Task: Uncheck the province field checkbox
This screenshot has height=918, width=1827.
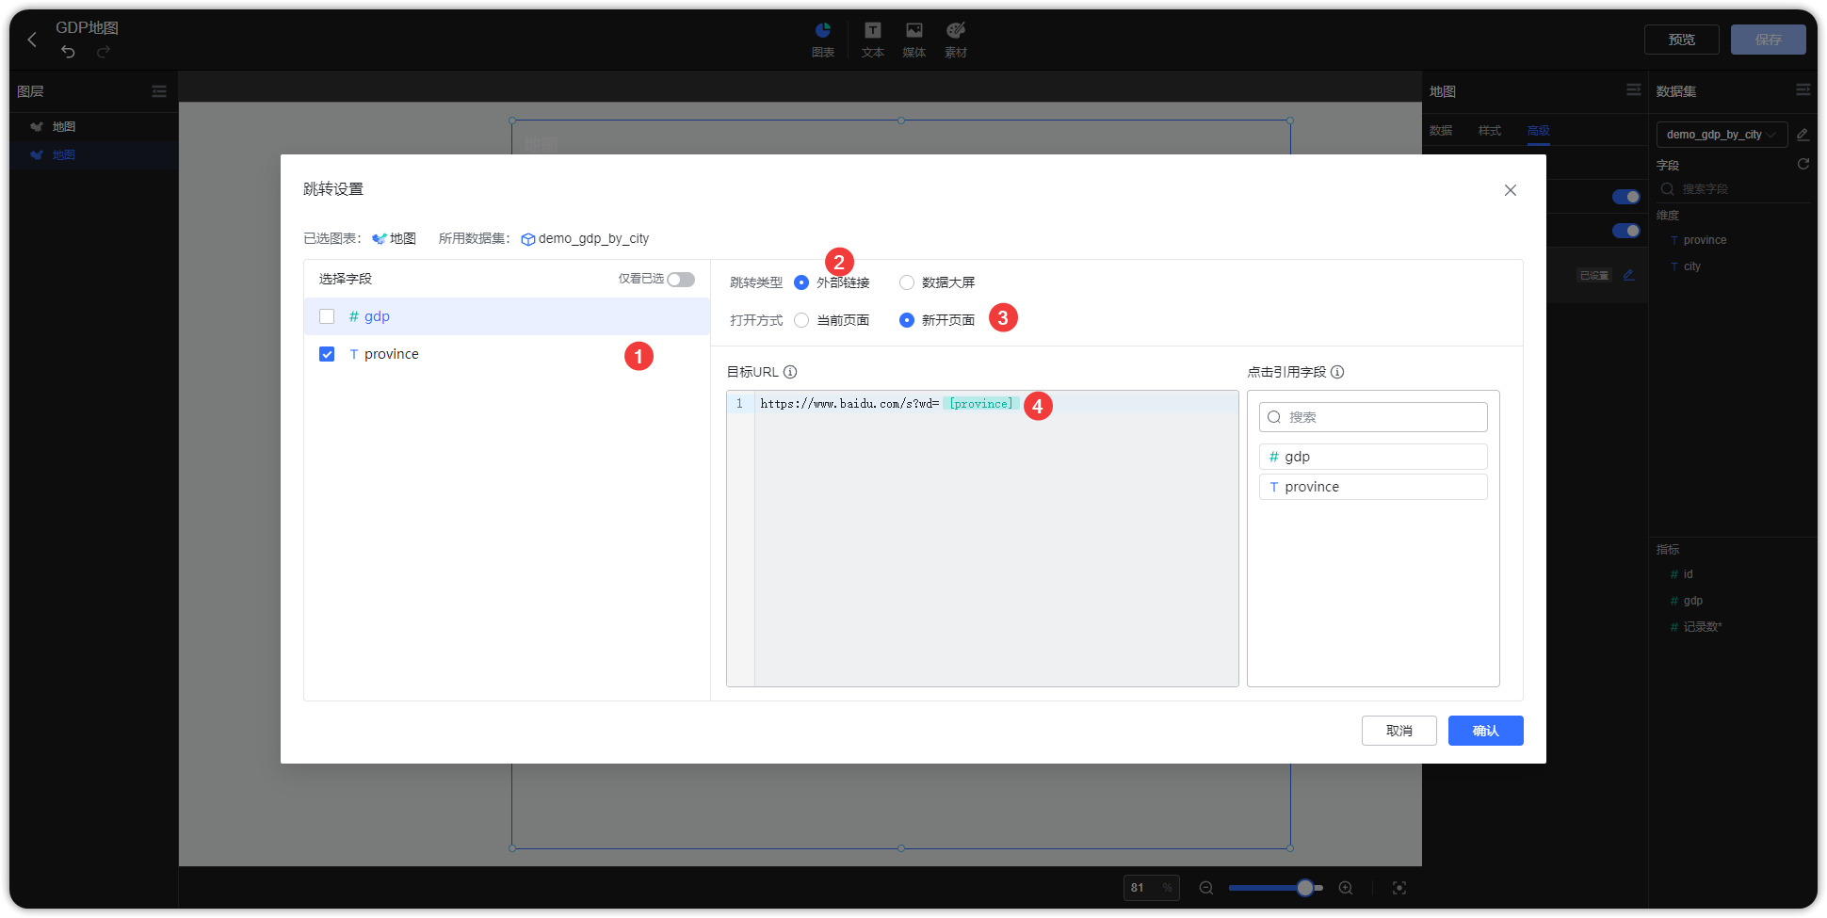Action: pos(327,354)
